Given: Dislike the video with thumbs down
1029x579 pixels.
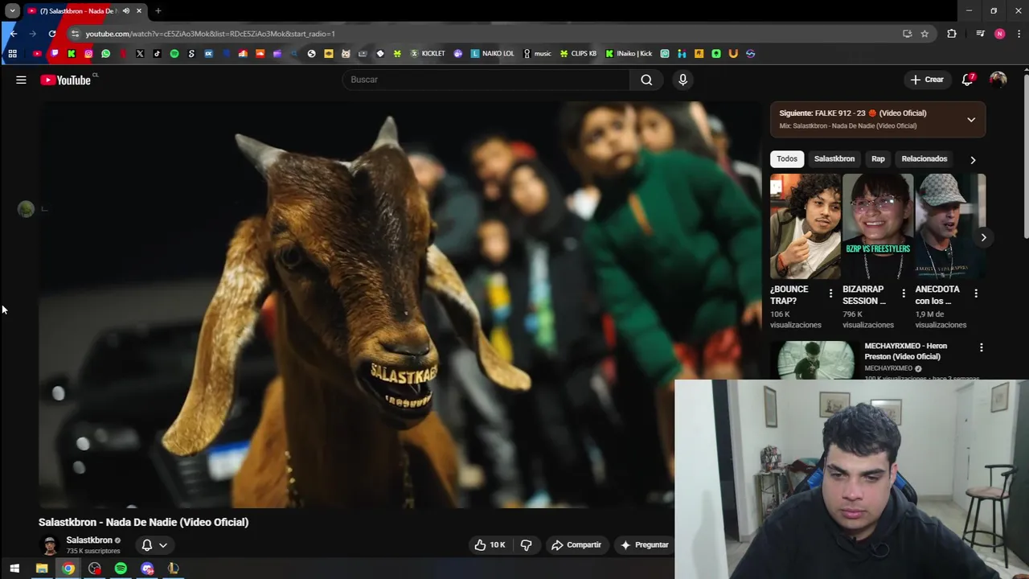Looking at the screenshot, I should [x=526, y=544].
